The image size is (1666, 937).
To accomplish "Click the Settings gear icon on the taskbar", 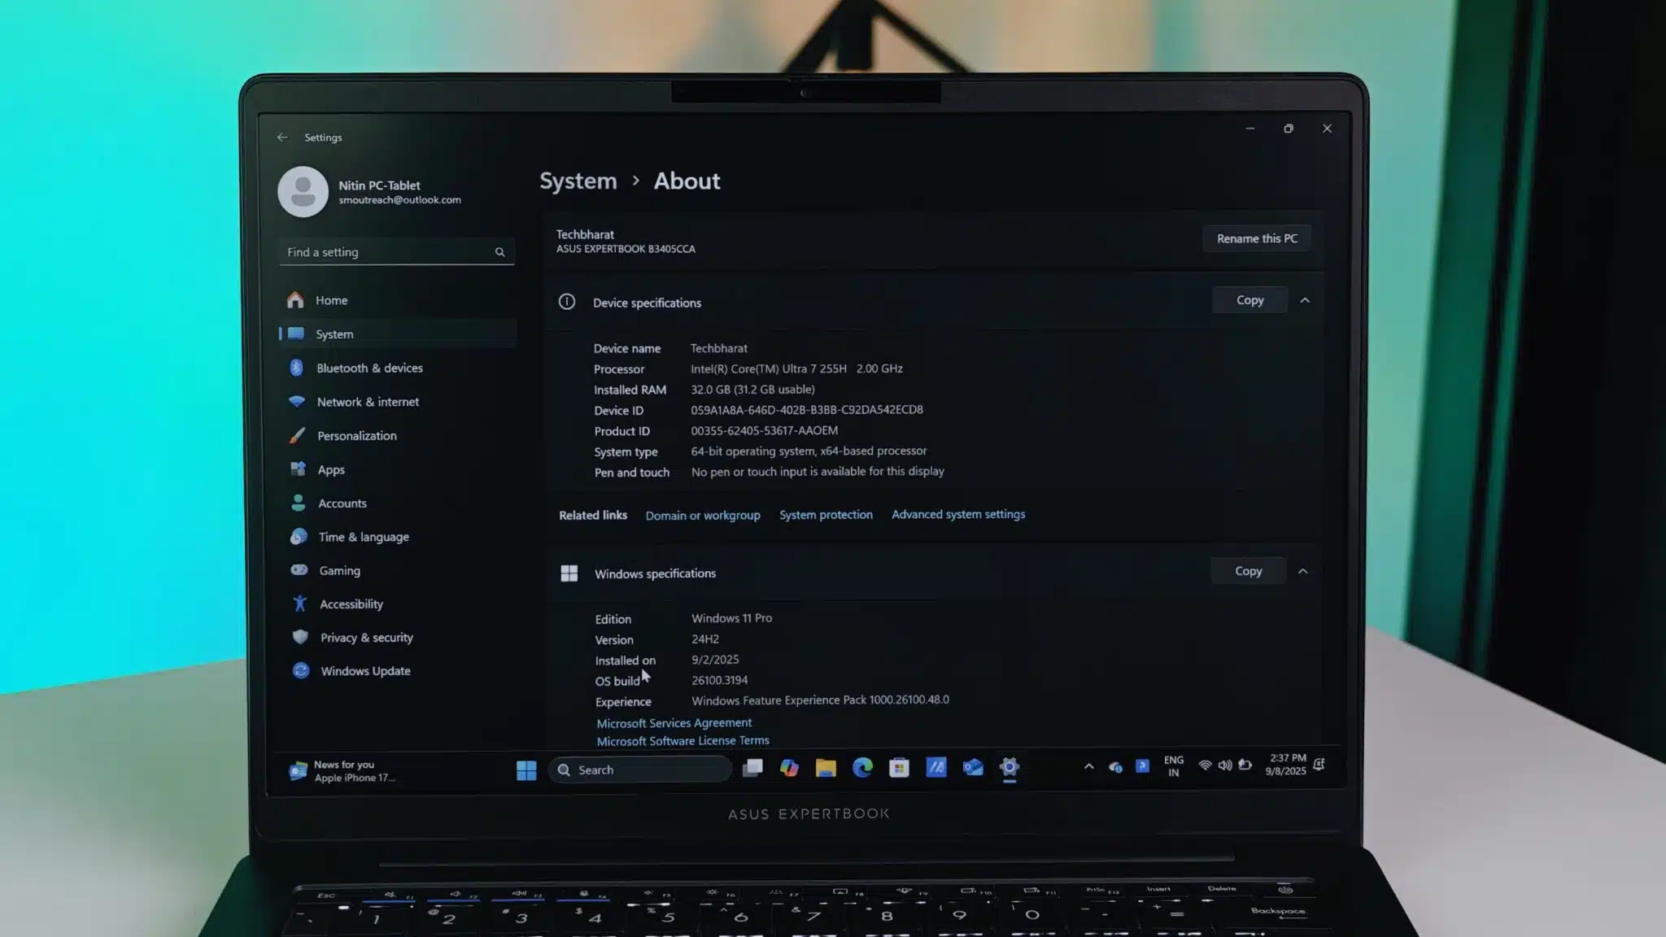I will [x=1009, y=768].
